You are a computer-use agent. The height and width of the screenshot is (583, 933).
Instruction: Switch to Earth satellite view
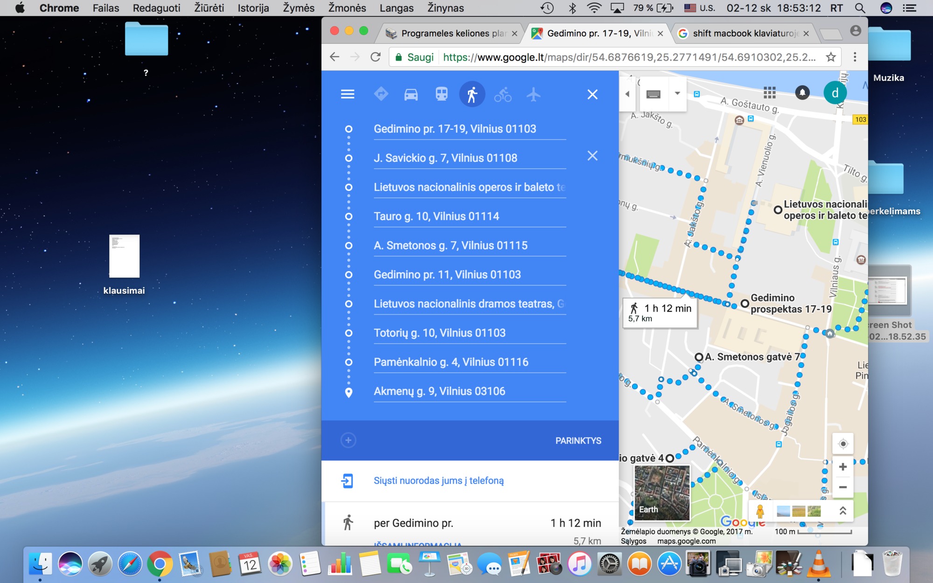point(662,493)
